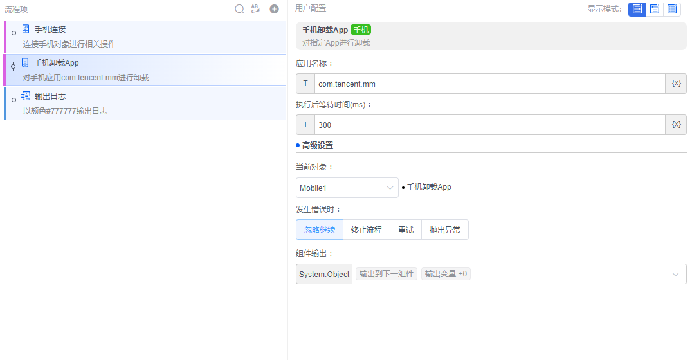Click the wait time input showing 300
The height and width of the screenshot is (360, 692).
[x=490, y=125]
